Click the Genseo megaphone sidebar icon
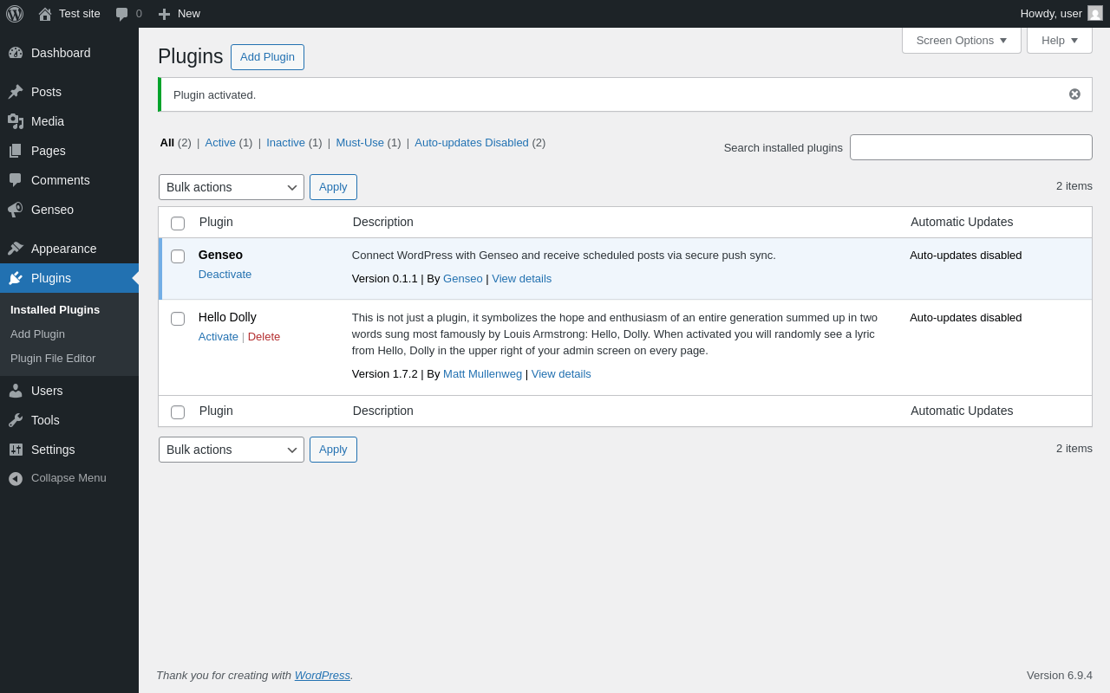Viewport: 1110px width, 693px height. 16,210
